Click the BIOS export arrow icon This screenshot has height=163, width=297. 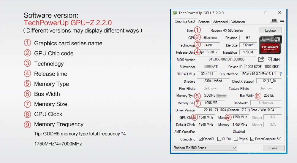tap(261, 59)
